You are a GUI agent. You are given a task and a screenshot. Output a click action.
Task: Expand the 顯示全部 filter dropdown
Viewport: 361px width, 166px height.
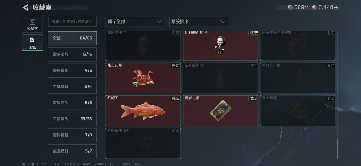[135, 22]
